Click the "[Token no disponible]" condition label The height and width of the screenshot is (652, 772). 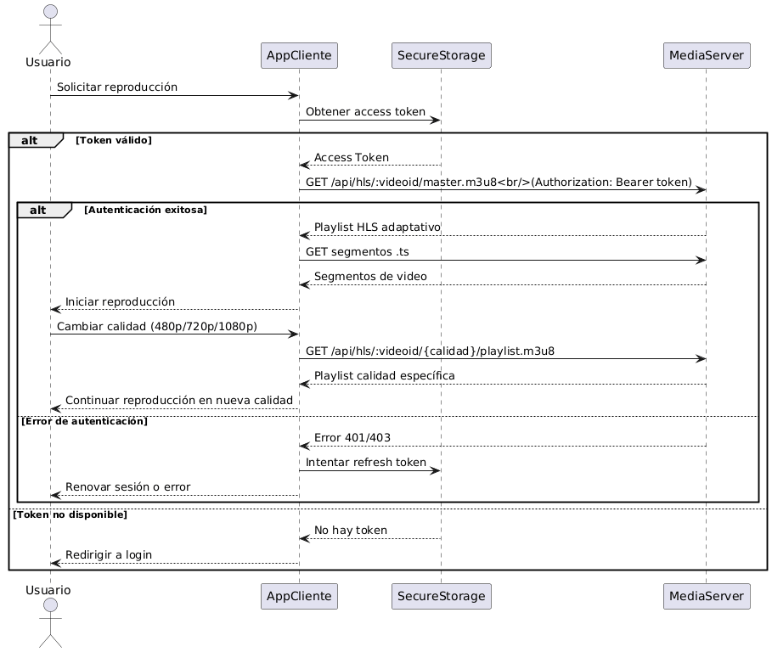pos(70,514)
